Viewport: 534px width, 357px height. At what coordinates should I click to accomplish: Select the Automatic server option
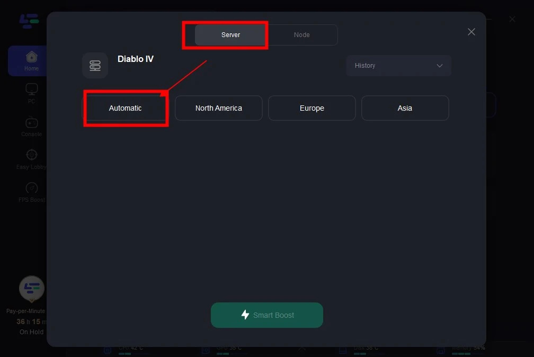(126, 108)
